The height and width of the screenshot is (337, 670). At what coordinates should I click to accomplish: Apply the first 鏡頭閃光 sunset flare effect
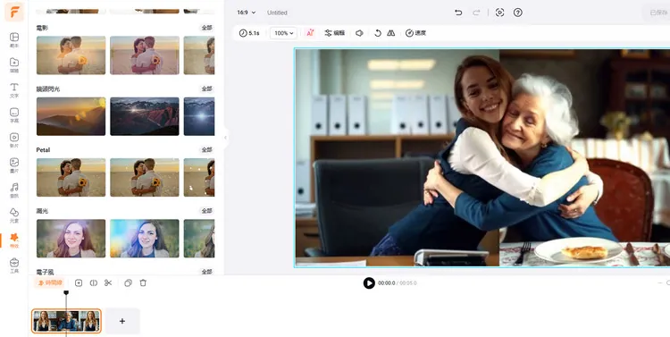click(71, 116)
